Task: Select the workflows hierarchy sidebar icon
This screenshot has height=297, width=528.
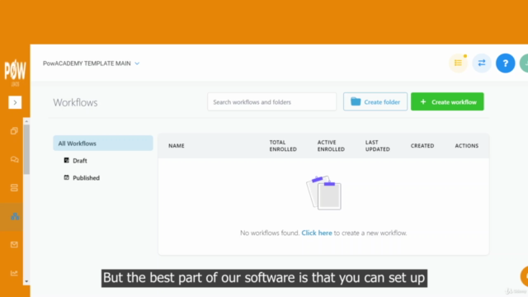Action: point(15,216)
